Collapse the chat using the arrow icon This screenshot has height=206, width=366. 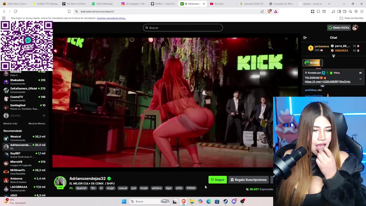[x=305, y=37]
